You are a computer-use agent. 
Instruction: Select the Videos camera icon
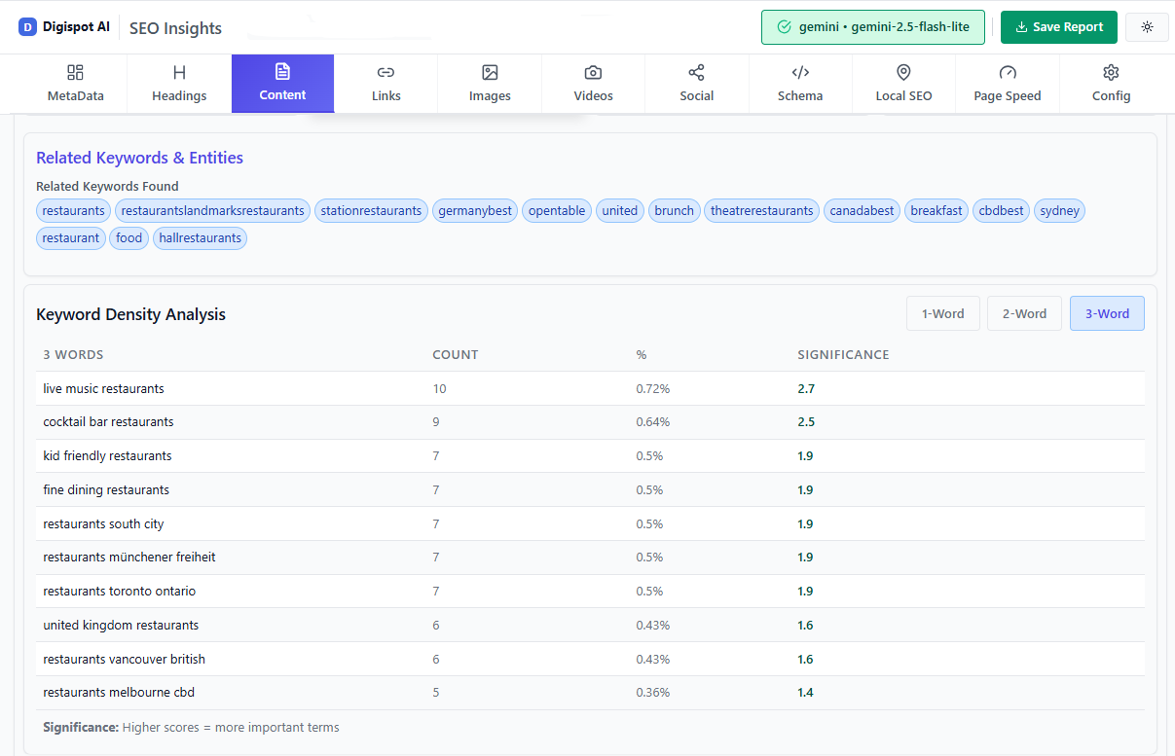pyautogui.click(x=593, y=72)
